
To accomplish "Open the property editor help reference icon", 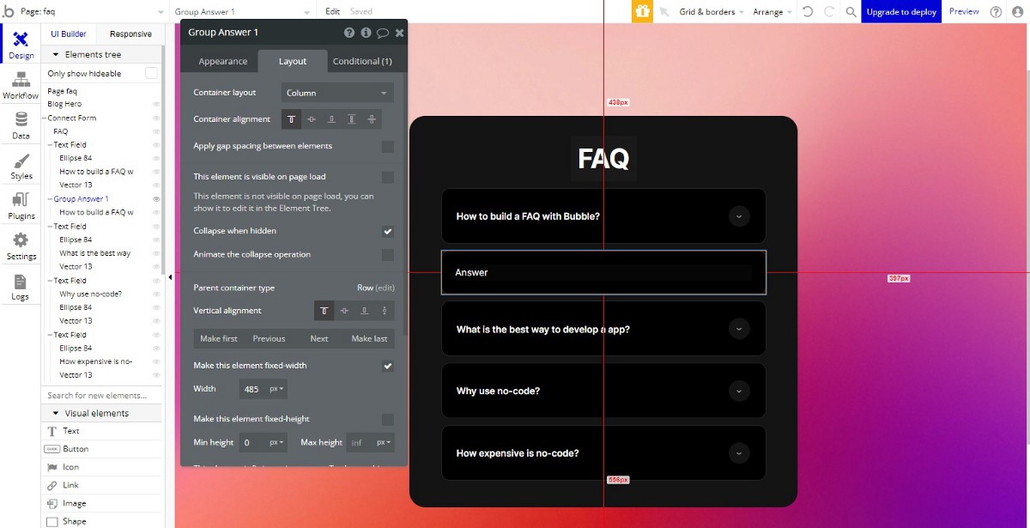I will pos(349,33).
